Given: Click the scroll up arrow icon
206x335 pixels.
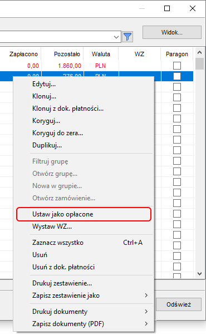Looking at the screenshot, I should pyautogui.click(x=199, y=52).
